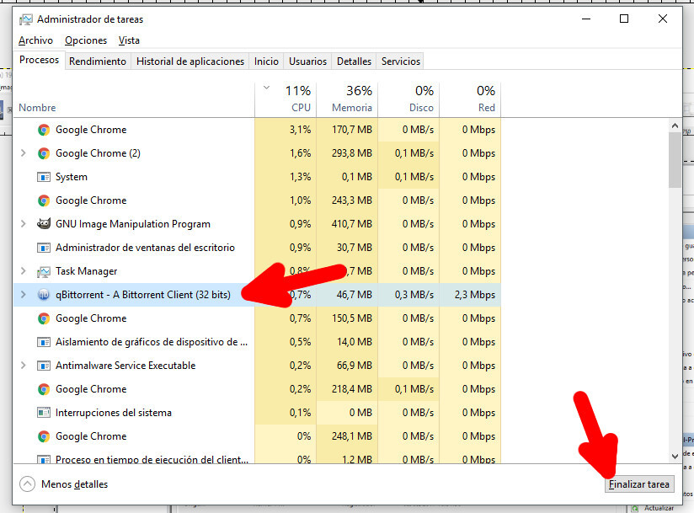Sort by the Memoria column header

click(x=348, y=99)
